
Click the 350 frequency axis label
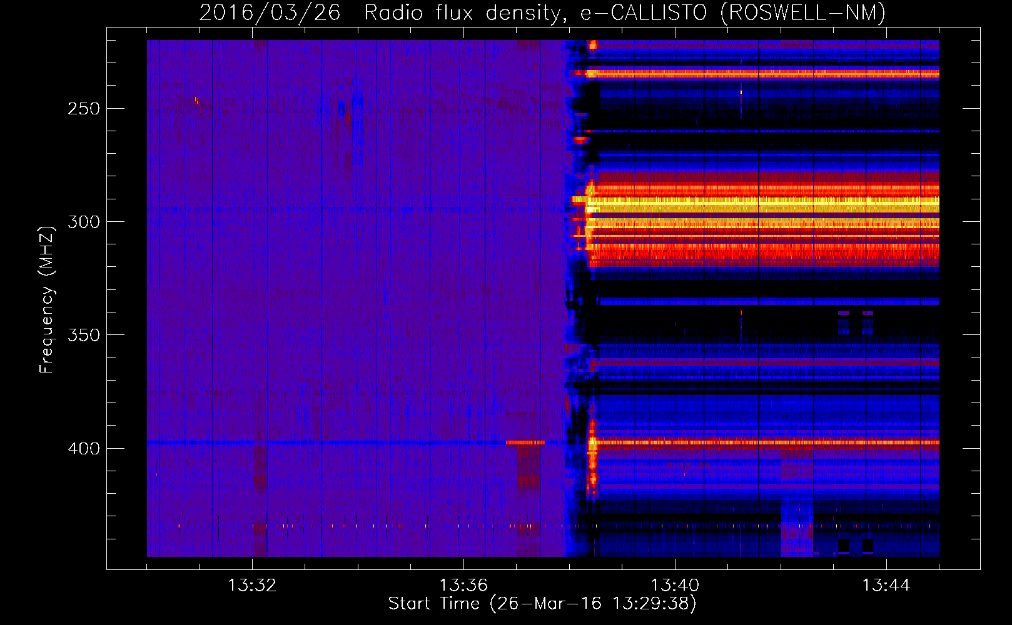point(84,335)
